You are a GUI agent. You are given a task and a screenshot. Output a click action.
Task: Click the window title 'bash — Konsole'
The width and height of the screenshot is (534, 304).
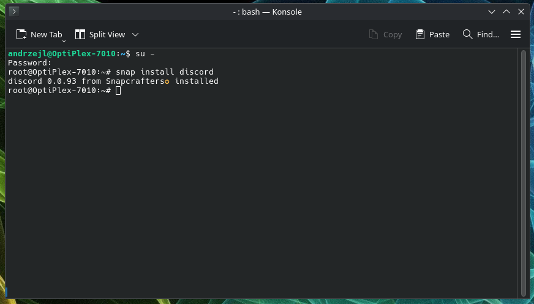[x=272, y=12]
